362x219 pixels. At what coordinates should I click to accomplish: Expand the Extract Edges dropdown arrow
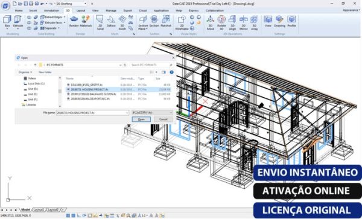click(x=65, y=17)
